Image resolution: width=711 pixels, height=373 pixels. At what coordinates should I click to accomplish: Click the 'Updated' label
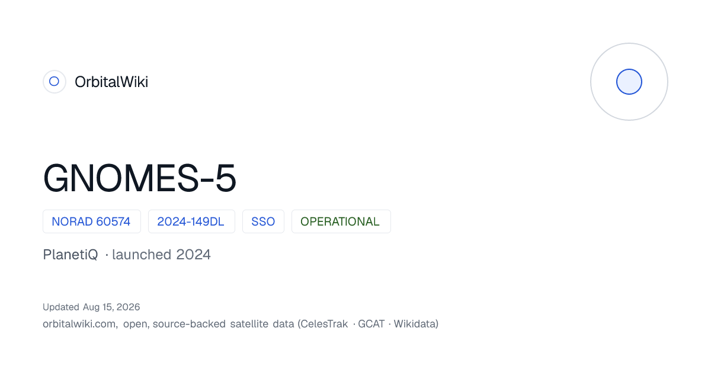[61, 307]
